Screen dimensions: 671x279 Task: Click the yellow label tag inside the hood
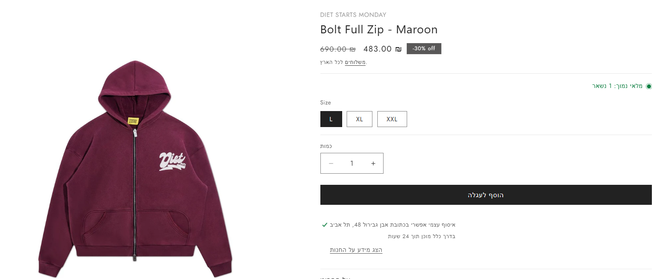click(132, 121)
